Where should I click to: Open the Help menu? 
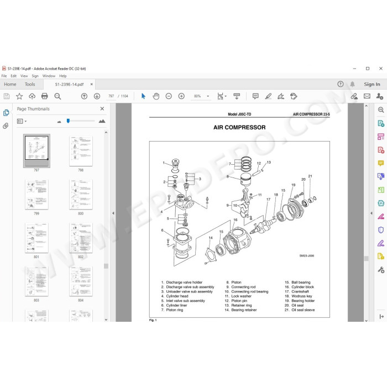point(62,76)
